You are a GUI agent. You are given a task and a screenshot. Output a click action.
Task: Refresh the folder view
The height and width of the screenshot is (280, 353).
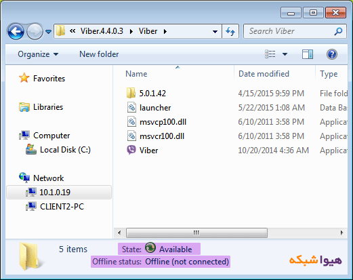(x=230, y=31)
